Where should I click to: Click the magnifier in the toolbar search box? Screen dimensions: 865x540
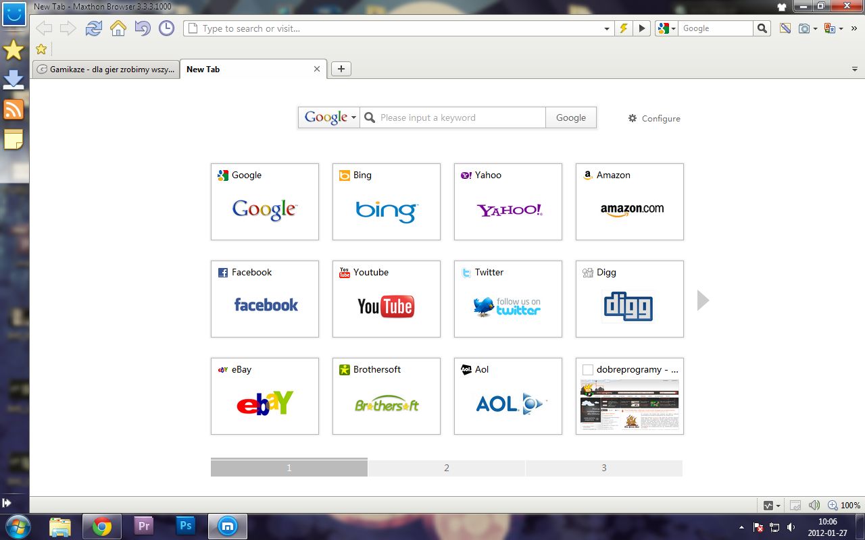click(x=762, y=28)
